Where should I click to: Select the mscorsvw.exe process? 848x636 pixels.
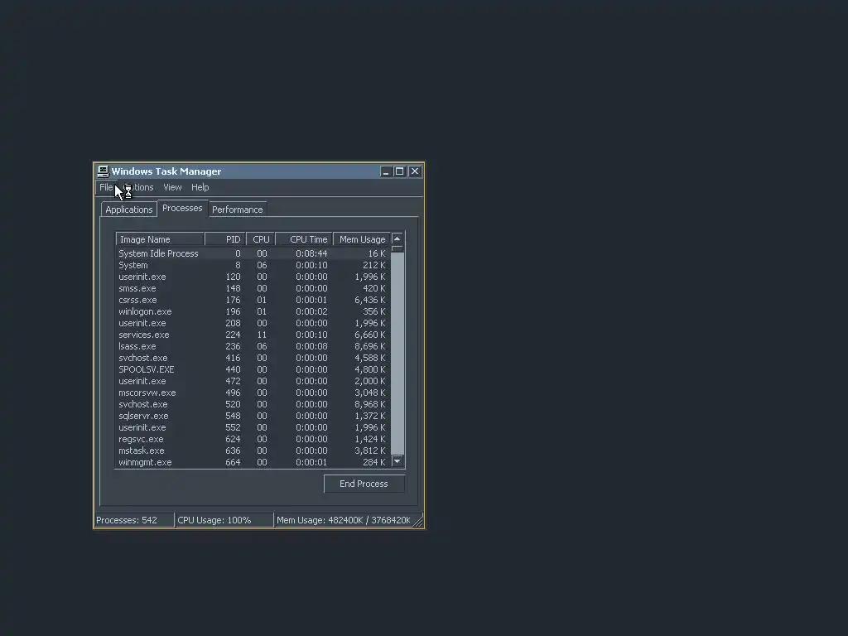click(253, 393)
